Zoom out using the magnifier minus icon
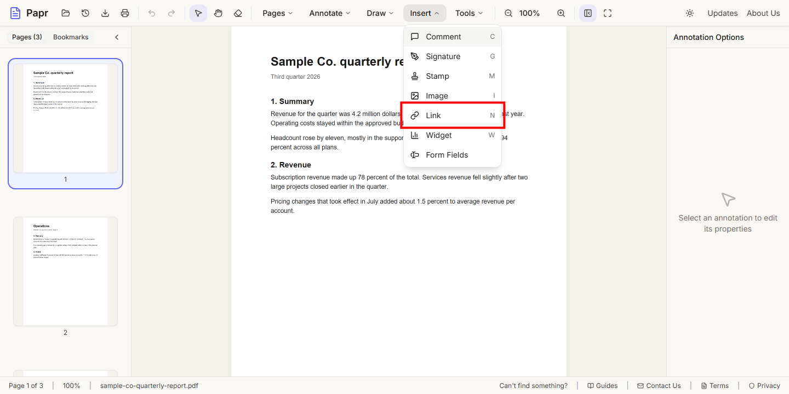The width and height of the screenshot is (789, 394). click(x=508, y=13)
